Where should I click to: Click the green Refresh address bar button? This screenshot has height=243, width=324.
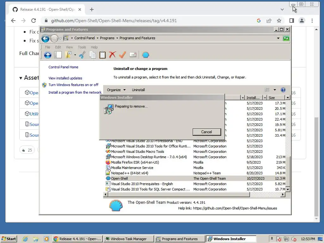coord(286,38)
